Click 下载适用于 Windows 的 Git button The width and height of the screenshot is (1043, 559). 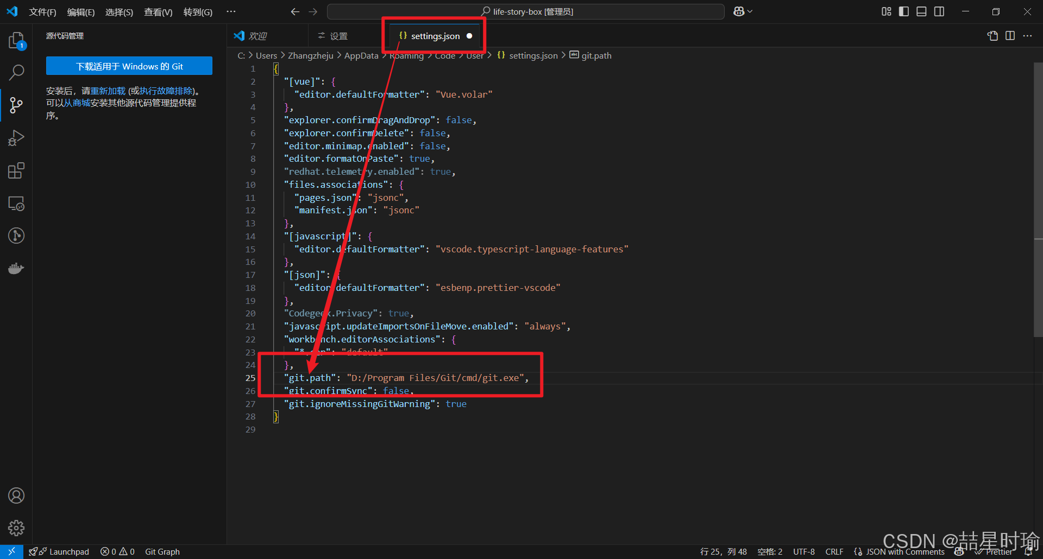click(x=129, y=66)
